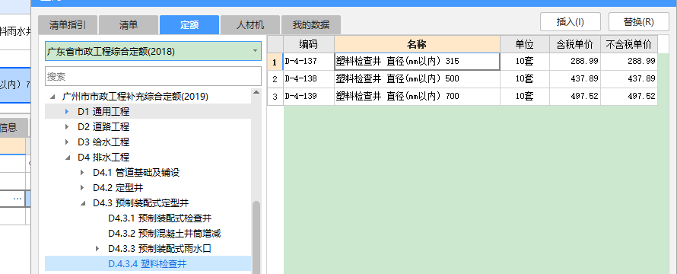Expand the D3 给水工程 node arrow
Screen dimensions: 677x274
coord(67,142)
